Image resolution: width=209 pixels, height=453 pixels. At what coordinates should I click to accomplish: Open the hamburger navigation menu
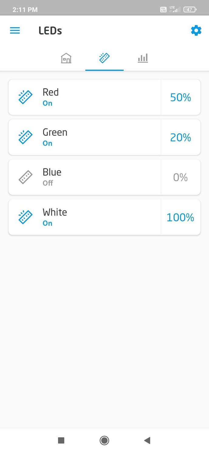point(15,31)
